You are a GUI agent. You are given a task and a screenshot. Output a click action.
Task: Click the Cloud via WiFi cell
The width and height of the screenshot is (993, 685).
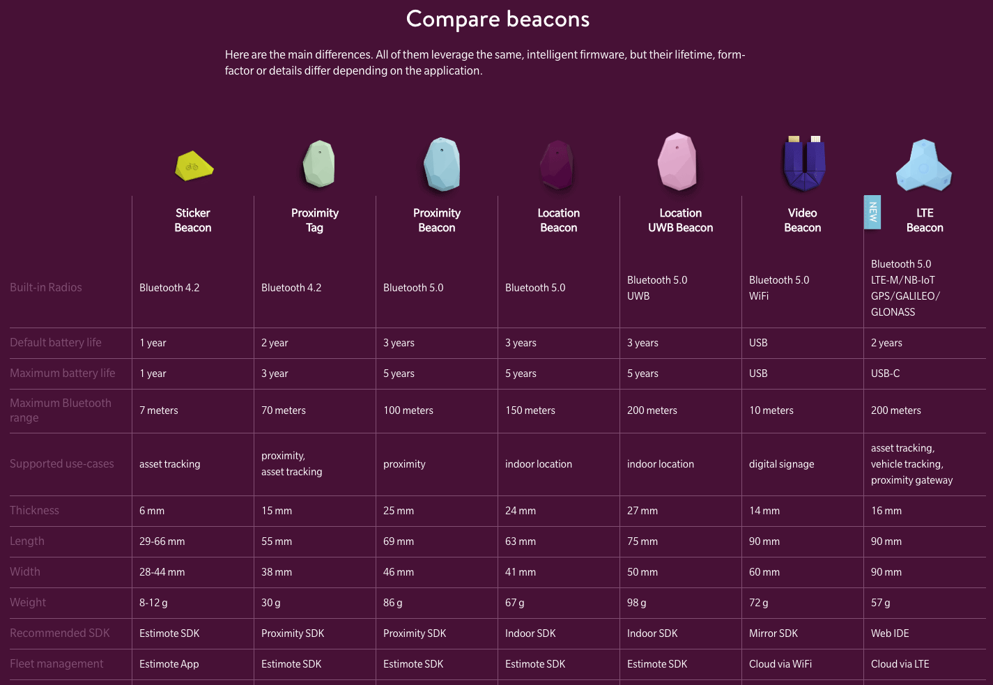click(780, 664)
